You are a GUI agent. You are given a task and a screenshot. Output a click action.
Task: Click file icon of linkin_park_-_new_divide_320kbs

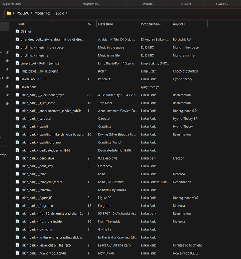17,253
